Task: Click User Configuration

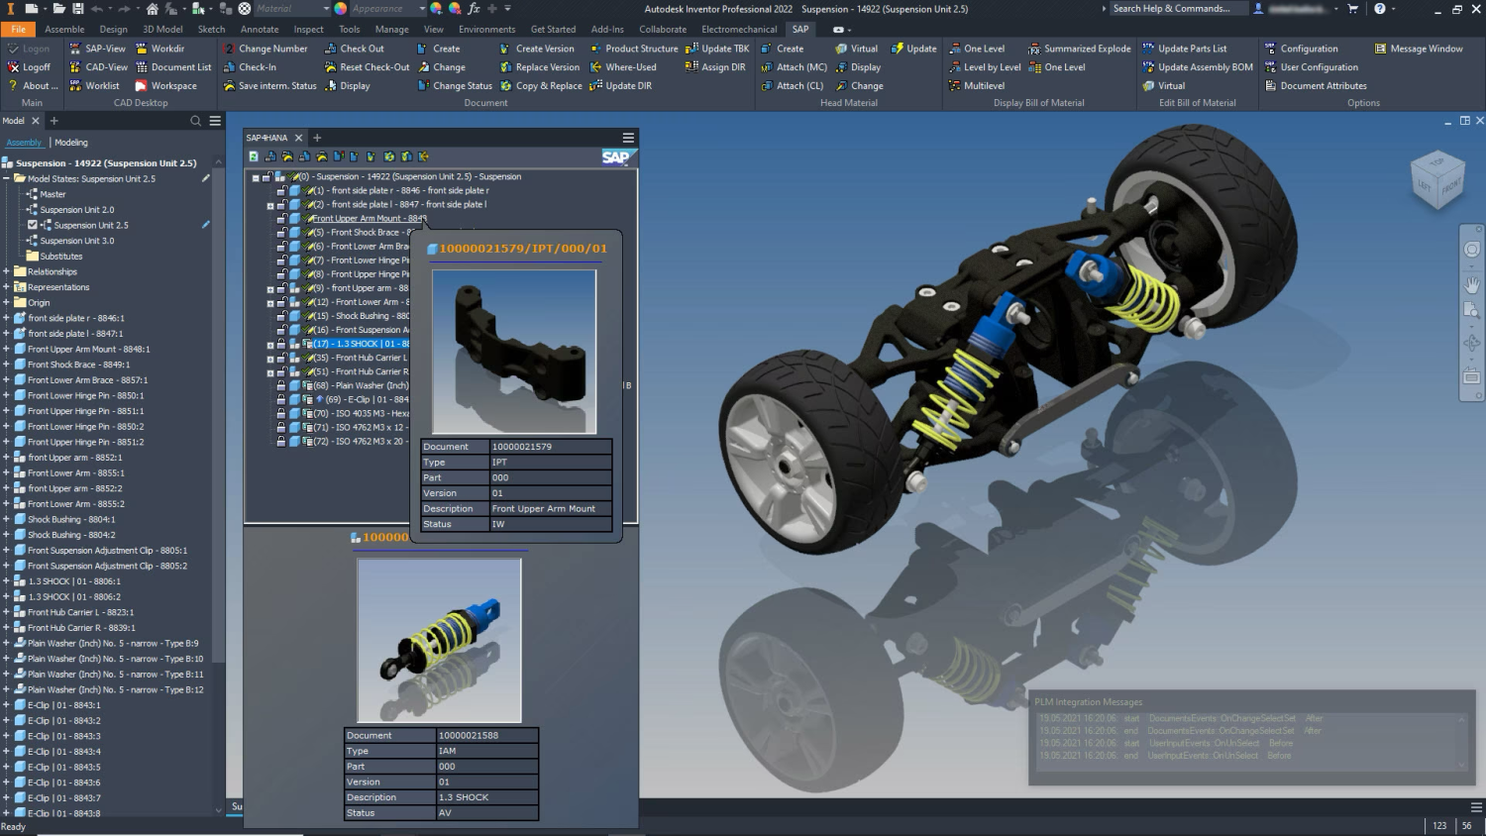Action: coord(1311,67)
